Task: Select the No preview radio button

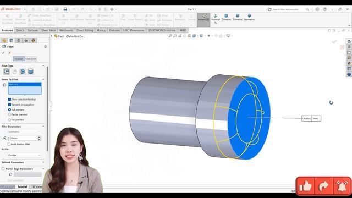Action: click(9, 120)
